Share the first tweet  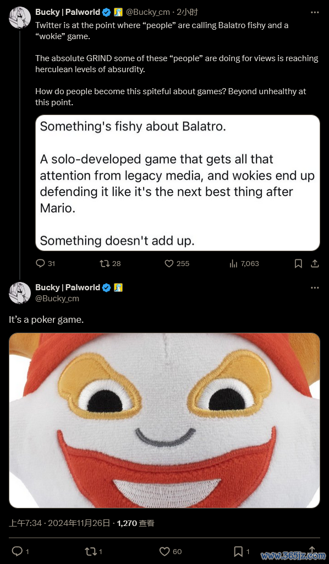314,264
